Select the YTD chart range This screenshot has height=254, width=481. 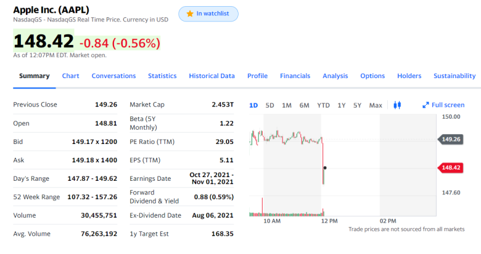point(323,105)
